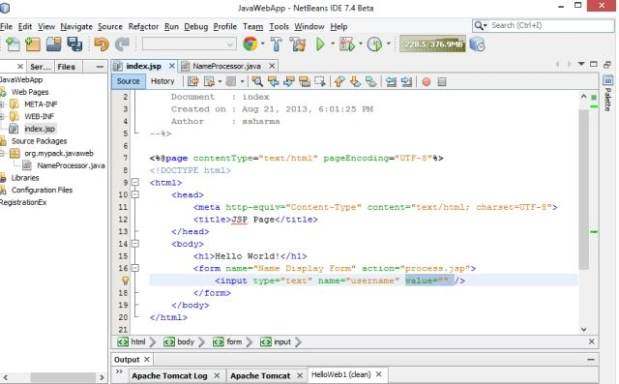Click Find Next Occurrence icon

pyautogui.click(x=289, y=81)
